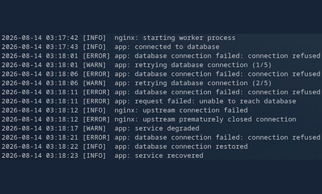Click the 03:18:21 database connection failed line
The height and width of the screenshot is (194, 322).
click(x=161, y=137)
